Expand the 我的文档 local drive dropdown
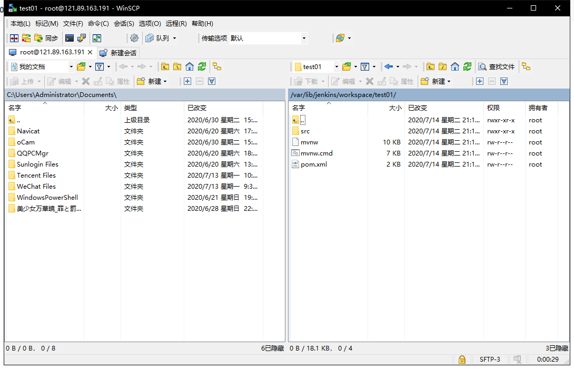This screenshot has height=369, width=574. tap(71, 67)
